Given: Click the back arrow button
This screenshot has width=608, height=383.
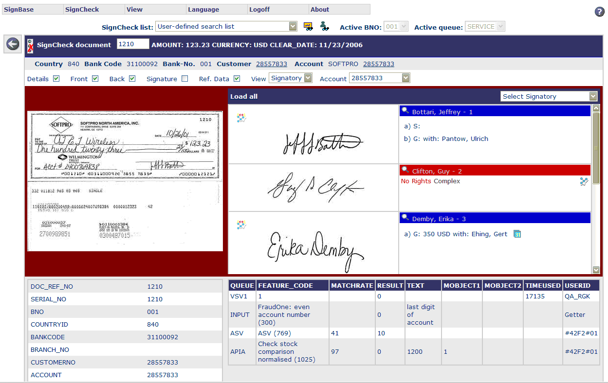Looking at the screenshot, I should click(x=13, y=44).
